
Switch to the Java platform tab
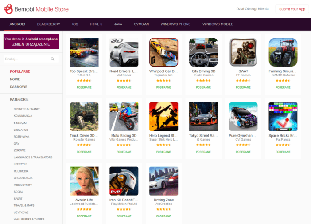(x=118, y=24)
